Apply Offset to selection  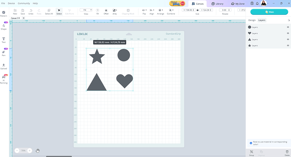pos(106,12)
